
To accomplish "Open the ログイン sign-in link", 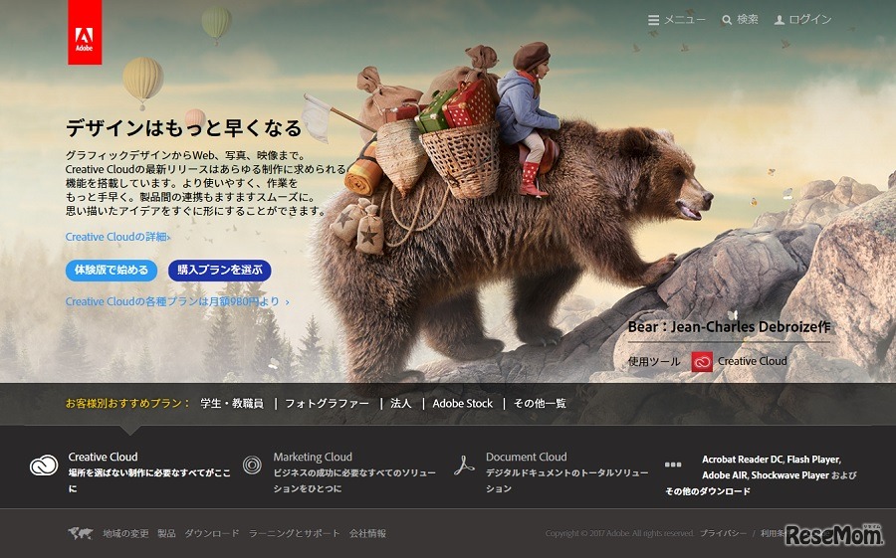I will coord(802,20).
